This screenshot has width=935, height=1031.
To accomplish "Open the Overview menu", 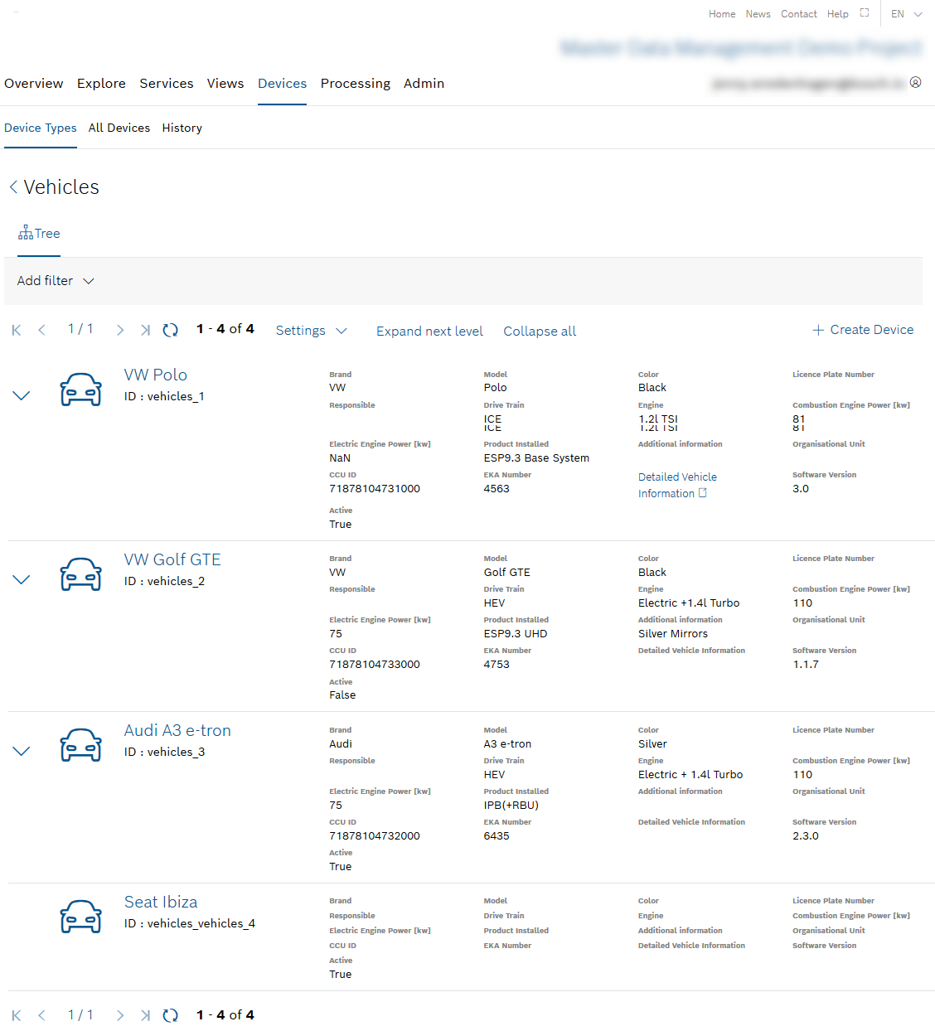I will tap(34, 84).
